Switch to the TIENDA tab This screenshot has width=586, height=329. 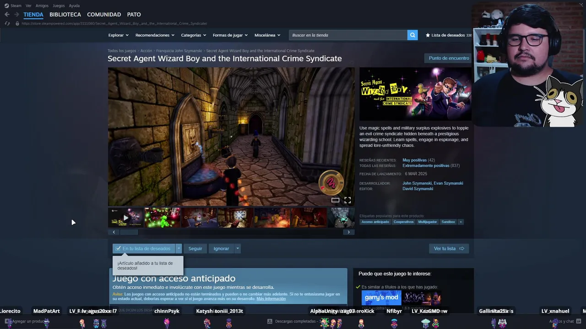point(33,15)
